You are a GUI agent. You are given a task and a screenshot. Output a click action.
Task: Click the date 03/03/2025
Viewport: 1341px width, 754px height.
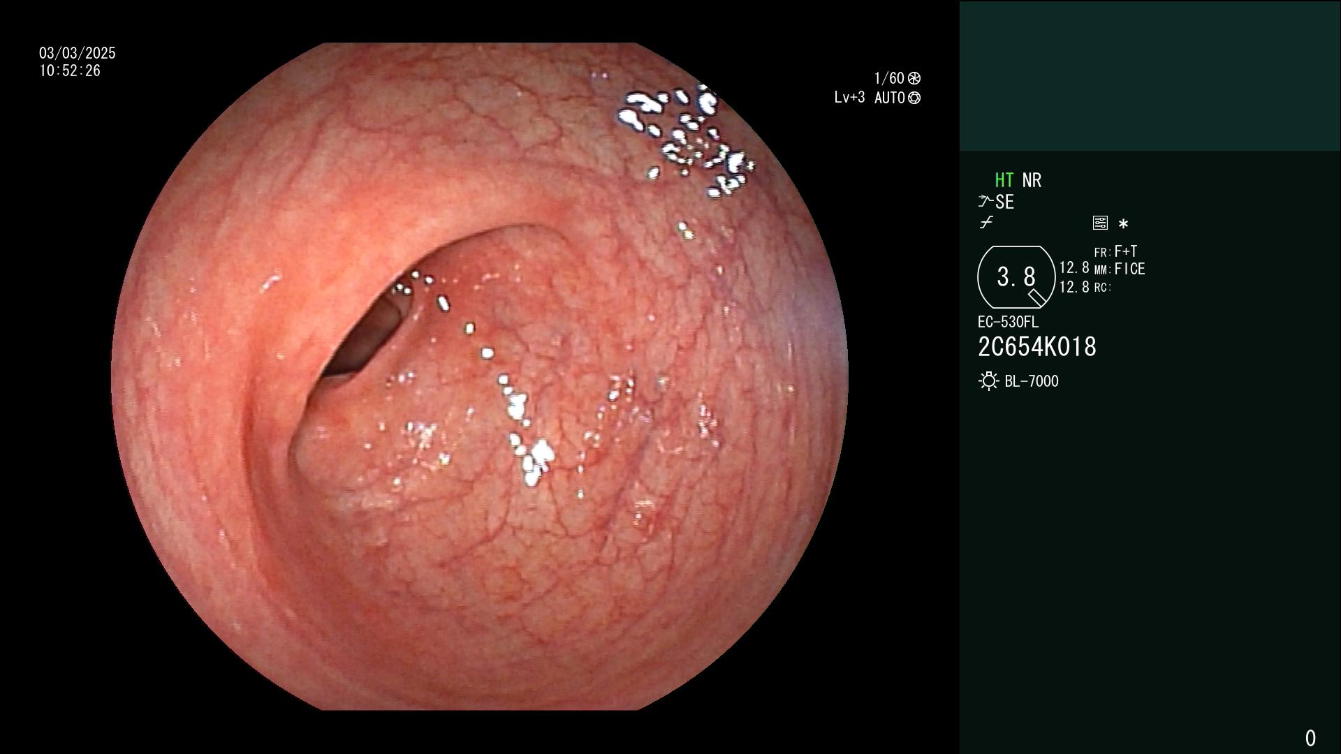tap(78, 53)
